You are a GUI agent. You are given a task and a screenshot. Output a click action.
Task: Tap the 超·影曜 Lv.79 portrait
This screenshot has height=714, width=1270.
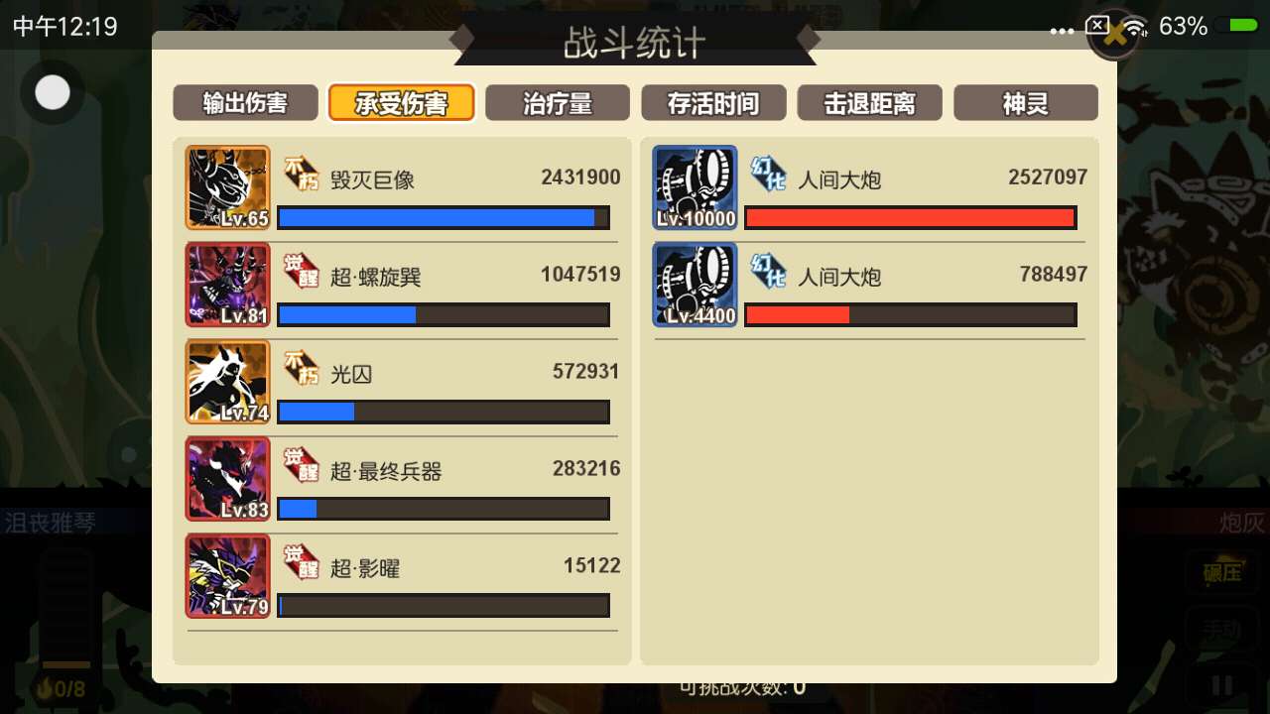[227, 576]
